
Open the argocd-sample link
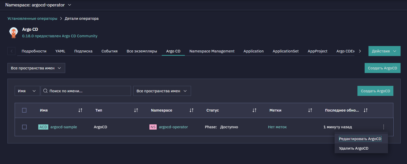click(x=64, y=127)
